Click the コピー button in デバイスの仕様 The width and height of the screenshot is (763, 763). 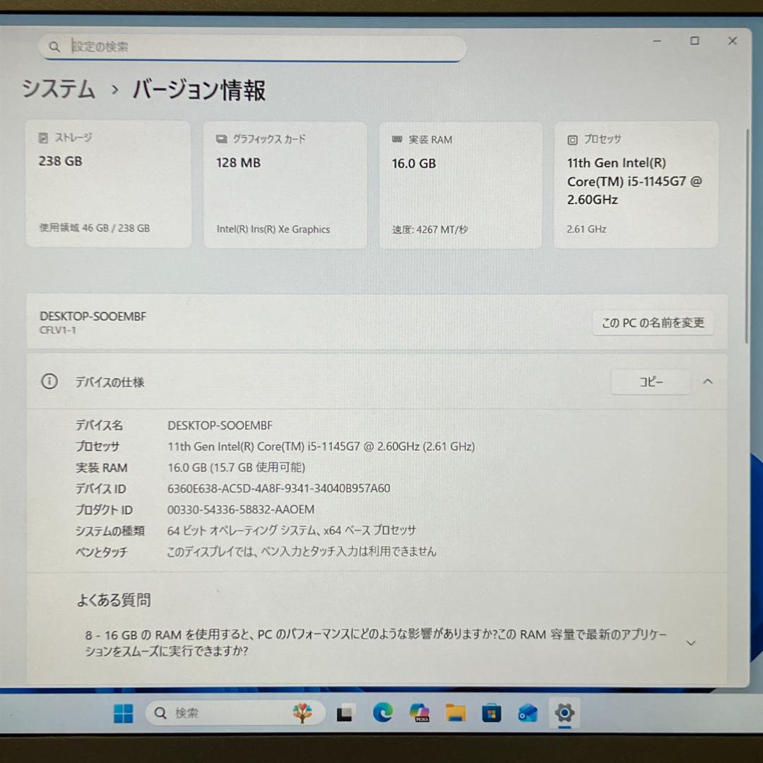(x=650, y=381)
